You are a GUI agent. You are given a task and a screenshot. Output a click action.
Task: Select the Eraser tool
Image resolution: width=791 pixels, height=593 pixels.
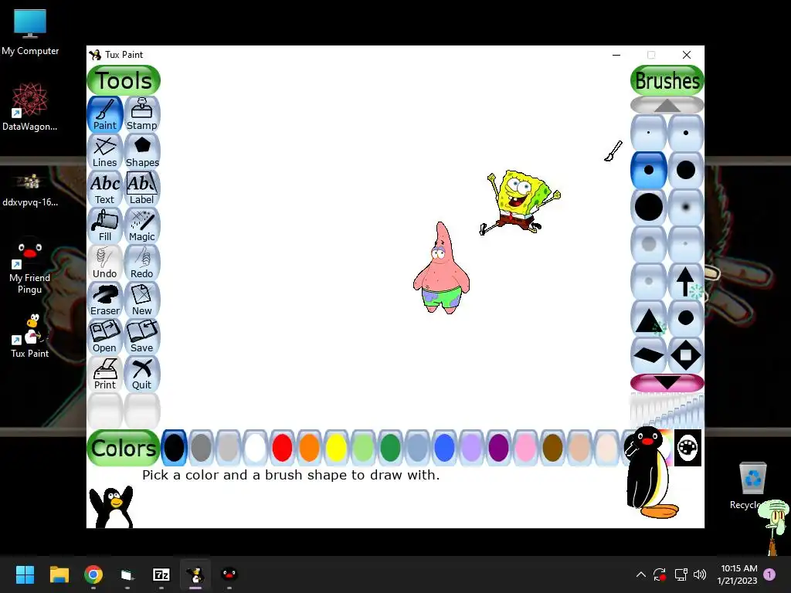(105, 300)
